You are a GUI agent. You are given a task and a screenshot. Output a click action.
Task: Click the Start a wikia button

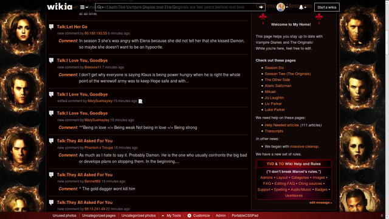327,7
